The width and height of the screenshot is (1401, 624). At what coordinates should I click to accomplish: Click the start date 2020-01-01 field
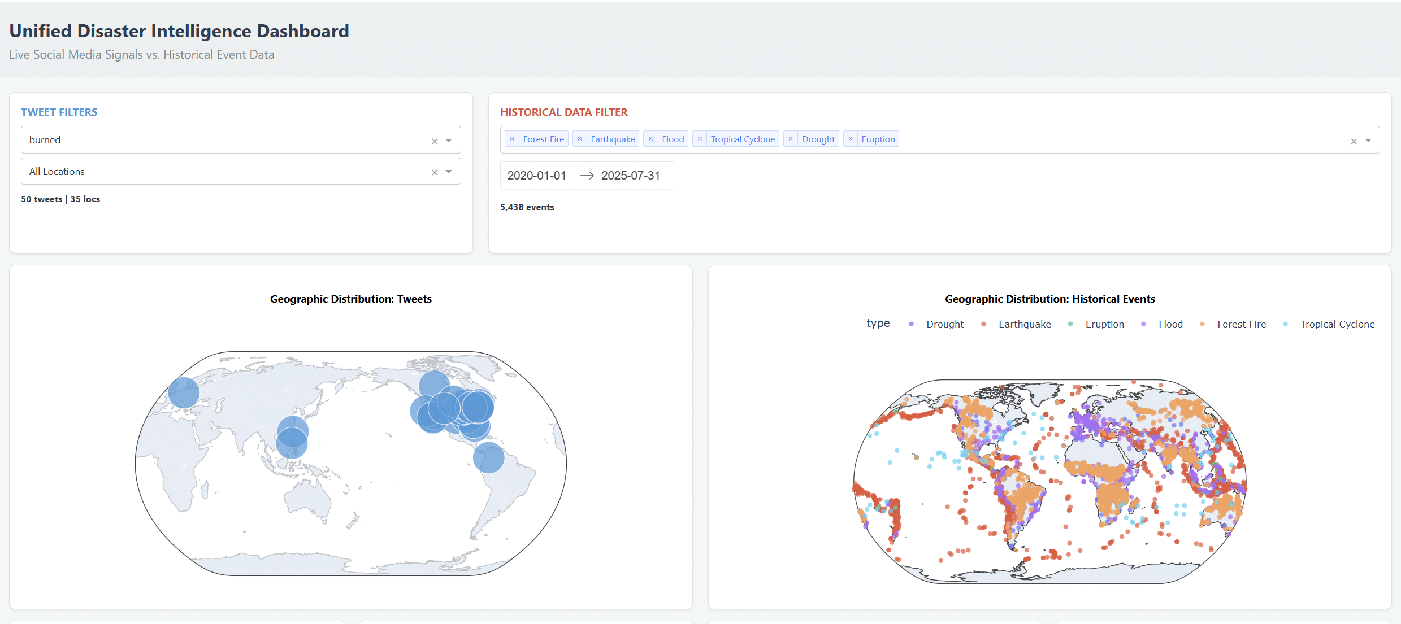[x=536, y=176]
